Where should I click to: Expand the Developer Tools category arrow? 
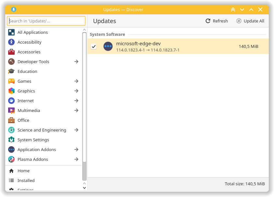[76, 62]
